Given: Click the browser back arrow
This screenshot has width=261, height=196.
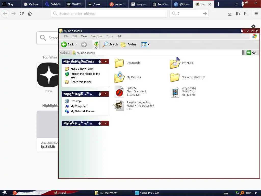Looking at the screenshot, I should (x=5, y=14).
